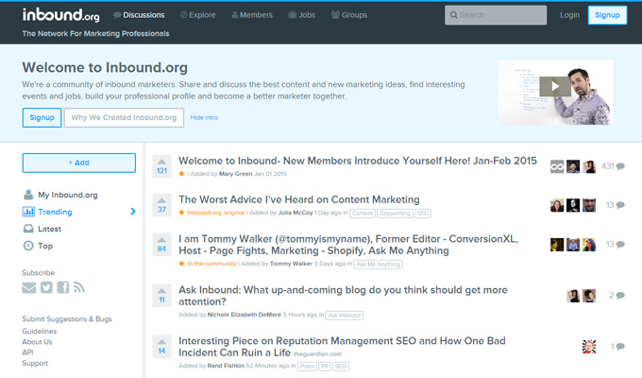Click the SEO tag on Worst Advice post

(423, 214)
